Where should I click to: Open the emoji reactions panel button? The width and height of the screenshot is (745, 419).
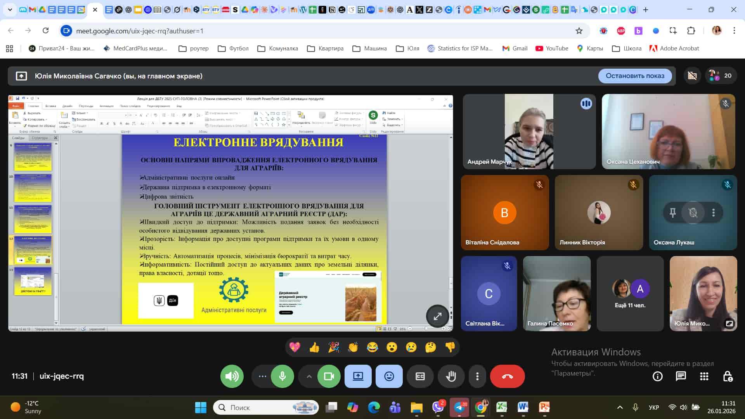[389, 376]
